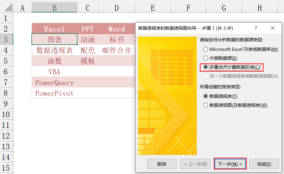284x174 pixels.
Task: Select row 14 header
Action: point(7,157)
